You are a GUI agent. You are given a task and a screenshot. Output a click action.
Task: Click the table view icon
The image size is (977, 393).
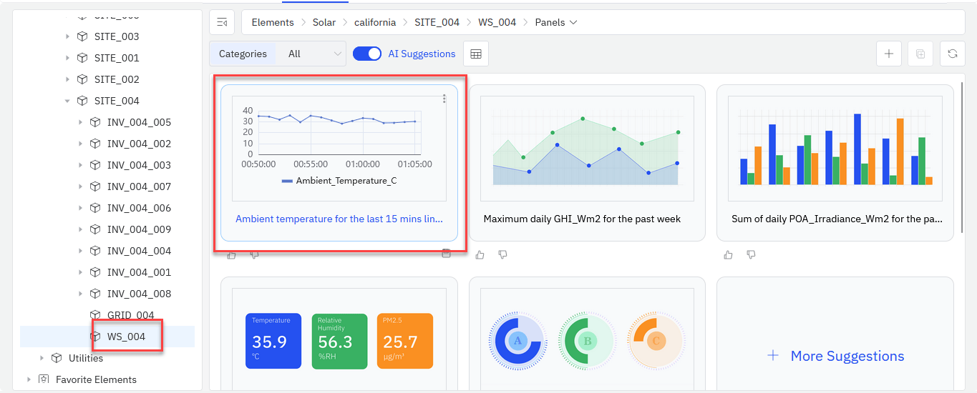coord(476,54)
